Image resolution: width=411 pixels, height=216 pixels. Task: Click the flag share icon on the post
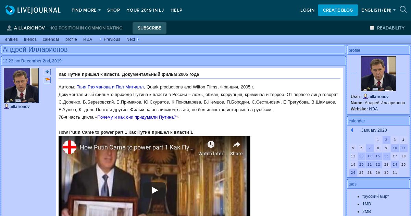[x=47, y=80]
